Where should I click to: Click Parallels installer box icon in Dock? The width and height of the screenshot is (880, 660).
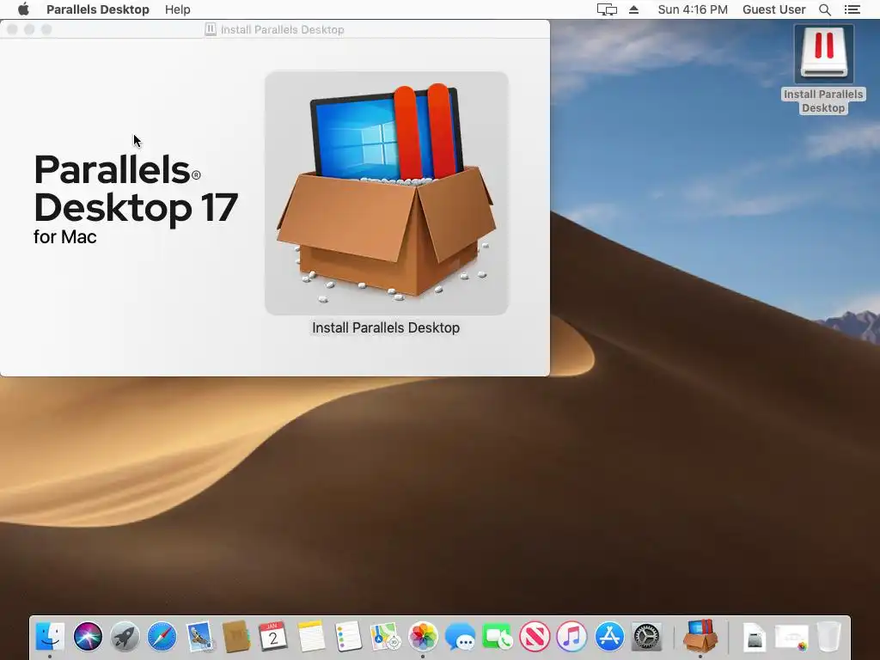point(700,636)
